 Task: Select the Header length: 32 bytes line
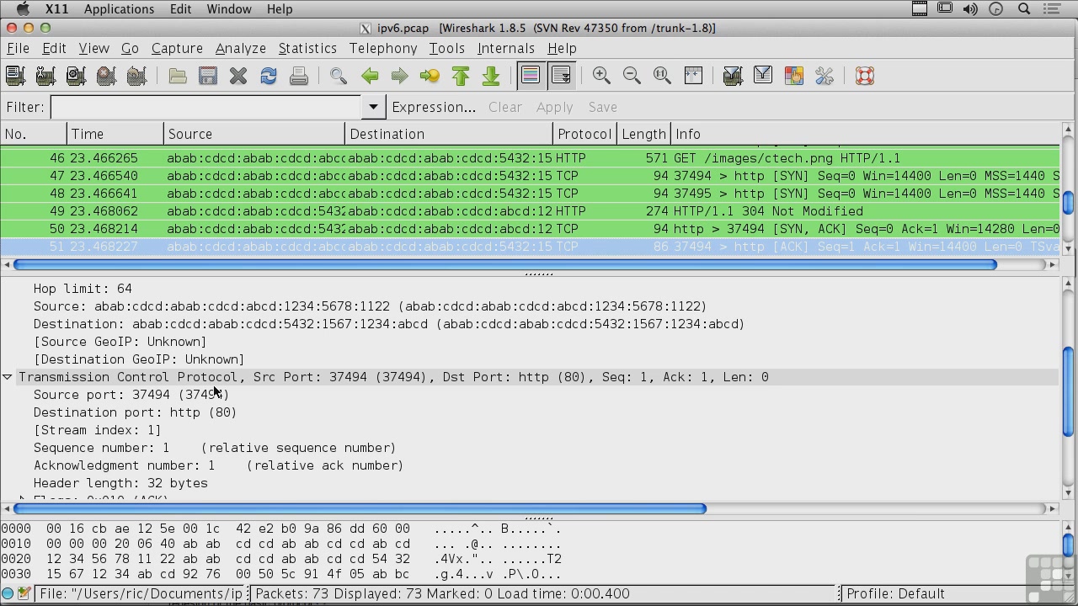point(120,483)
